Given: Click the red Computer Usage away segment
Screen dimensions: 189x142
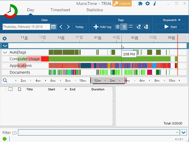Looking at the screenshot, I should click(45, 59).
